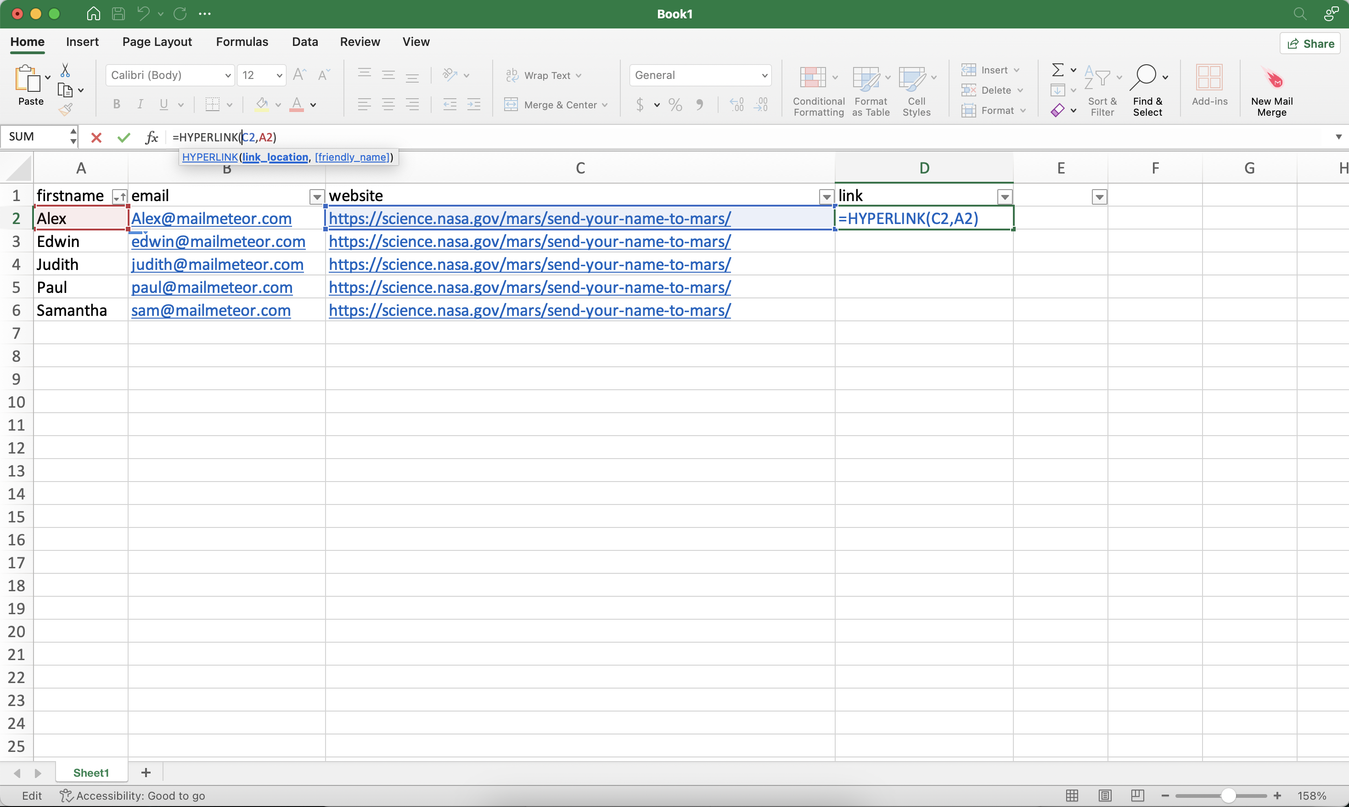This screenshot has width=1349, height=807.
Task: Click the AutoSum sigma icon
Action: click(x=1057, y=70)
